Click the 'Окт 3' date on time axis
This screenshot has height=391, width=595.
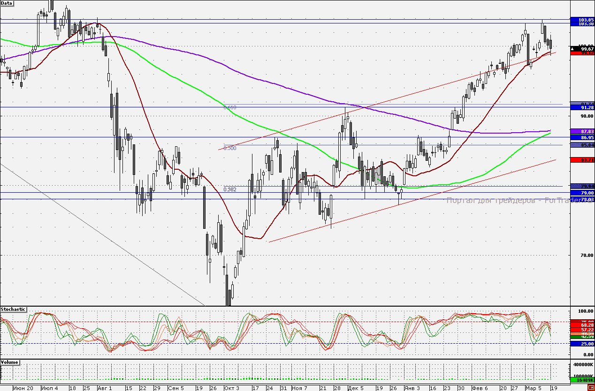coord(231,388)
